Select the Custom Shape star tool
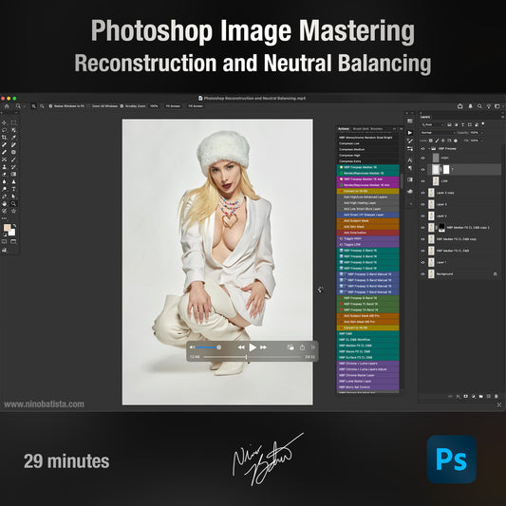 click(13, 211)
